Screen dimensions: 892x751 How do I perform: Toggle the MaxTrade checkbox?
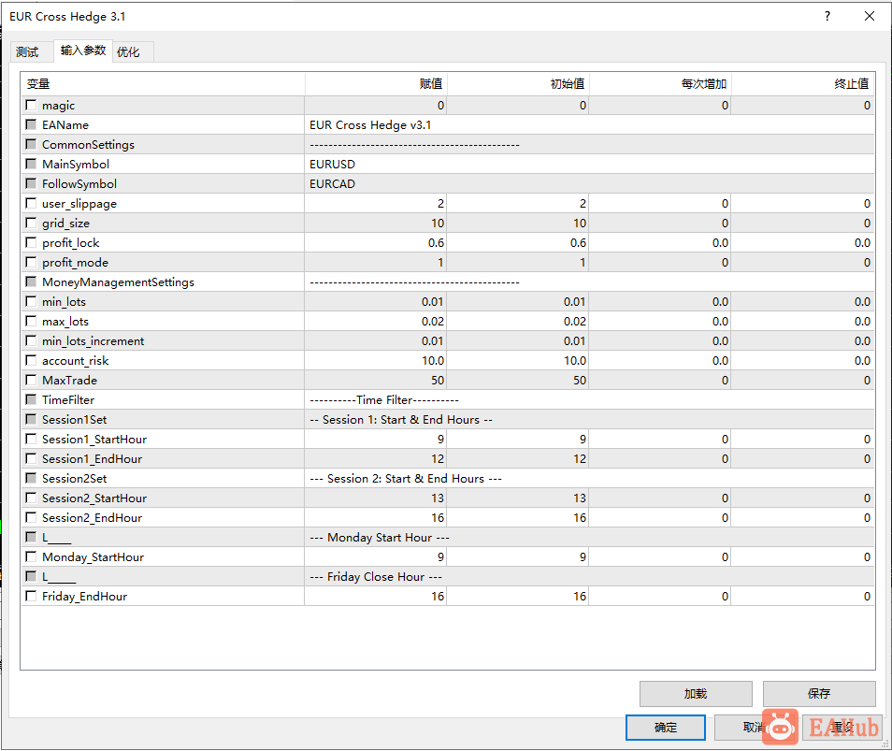[31, 380]
